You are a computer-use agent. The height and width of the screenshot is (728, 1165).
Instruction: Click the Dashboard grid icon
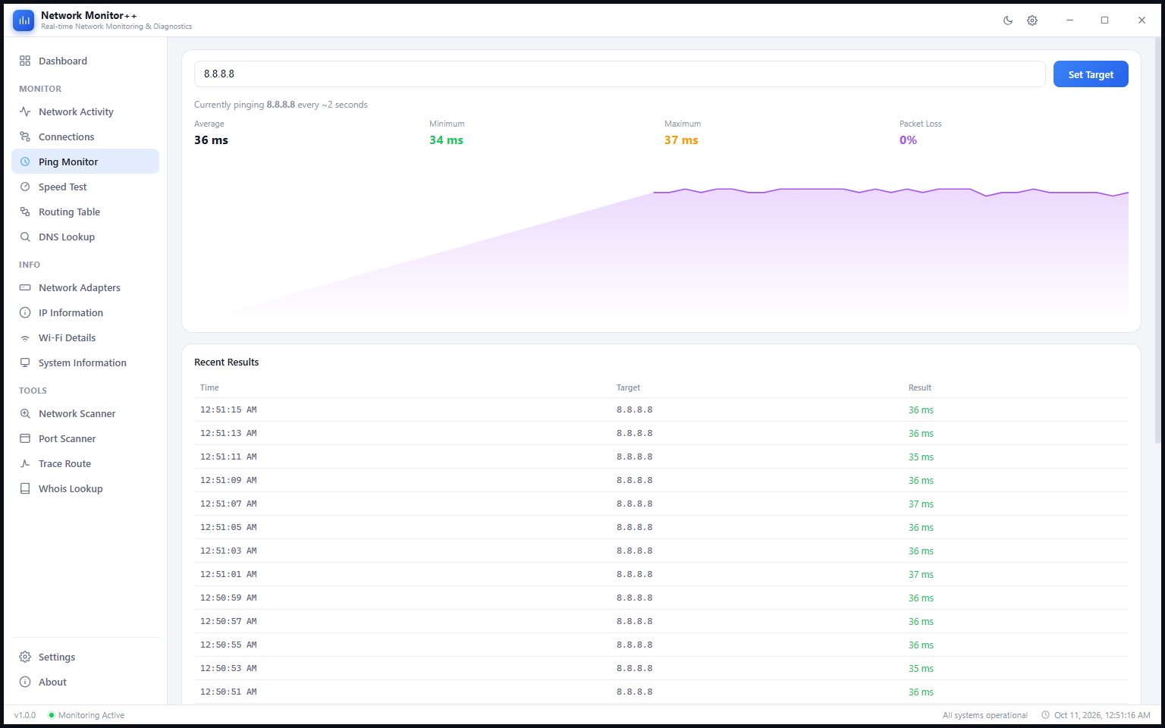(25, 61)
